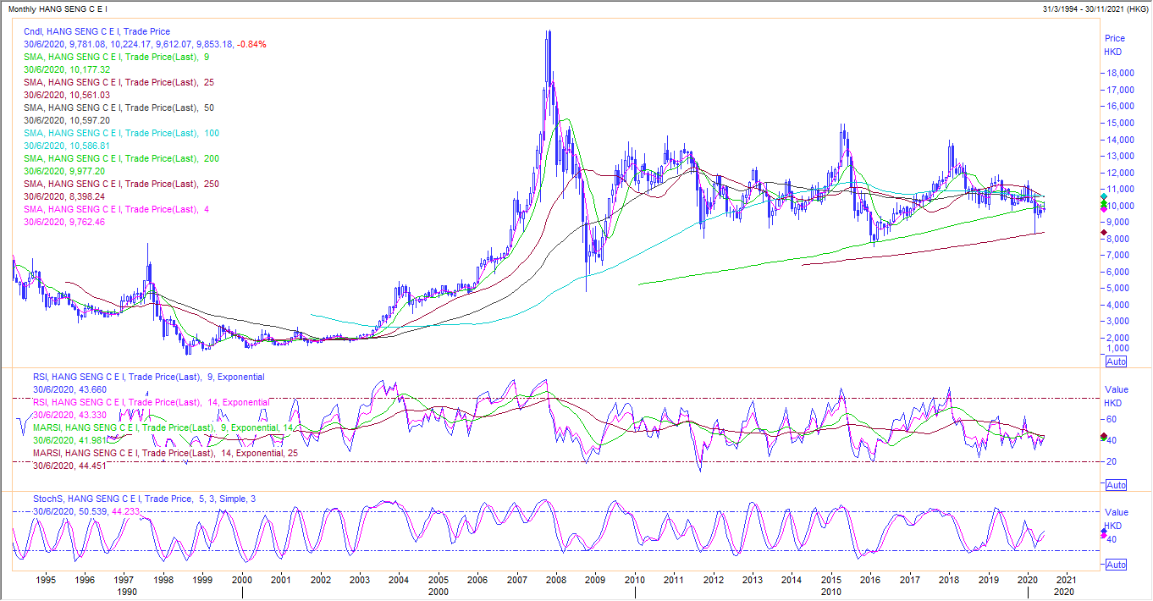1153x601 pixels.
Task: Select the SMA 9 legend label
Action: pyautogui.click(x=117, y=57)
